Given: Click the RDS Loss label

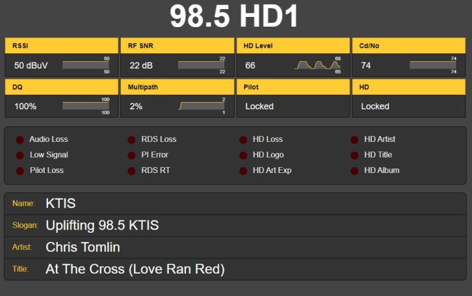Looking at the screenshot, I should pos(159,139).
